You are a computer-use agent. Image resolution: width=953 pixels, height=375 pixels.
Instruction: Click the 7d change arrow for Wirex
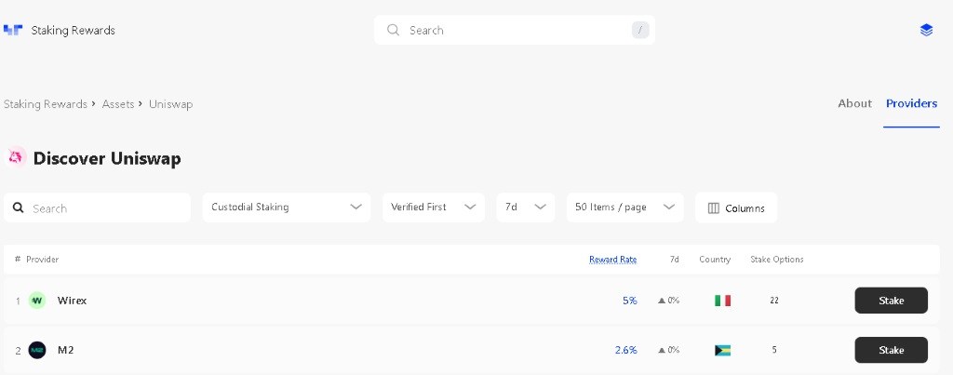(662, 301)
